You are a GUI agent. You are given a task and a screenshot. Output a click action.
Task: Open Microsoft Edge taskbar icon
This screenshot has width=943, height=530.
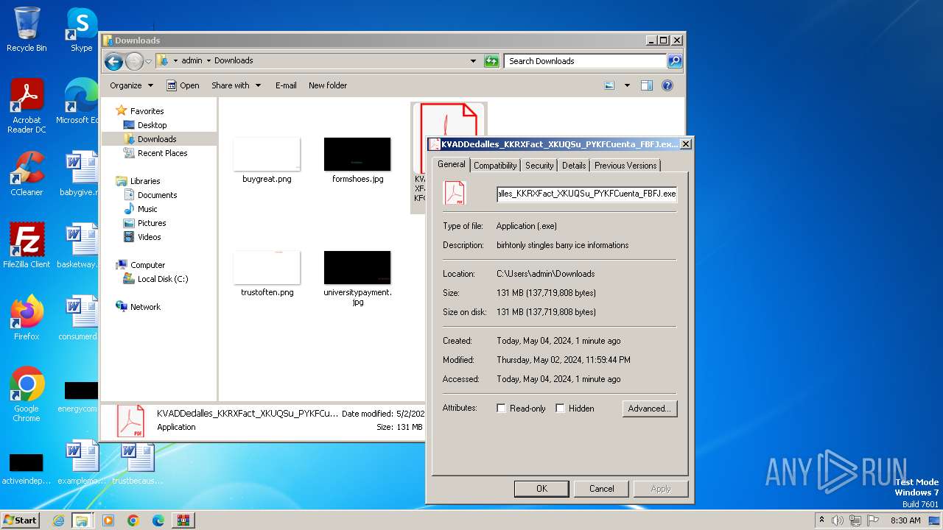[158, 520]
